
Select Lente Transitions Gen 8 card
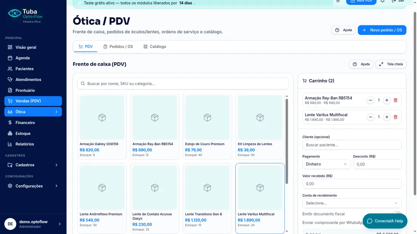(207, 198)
